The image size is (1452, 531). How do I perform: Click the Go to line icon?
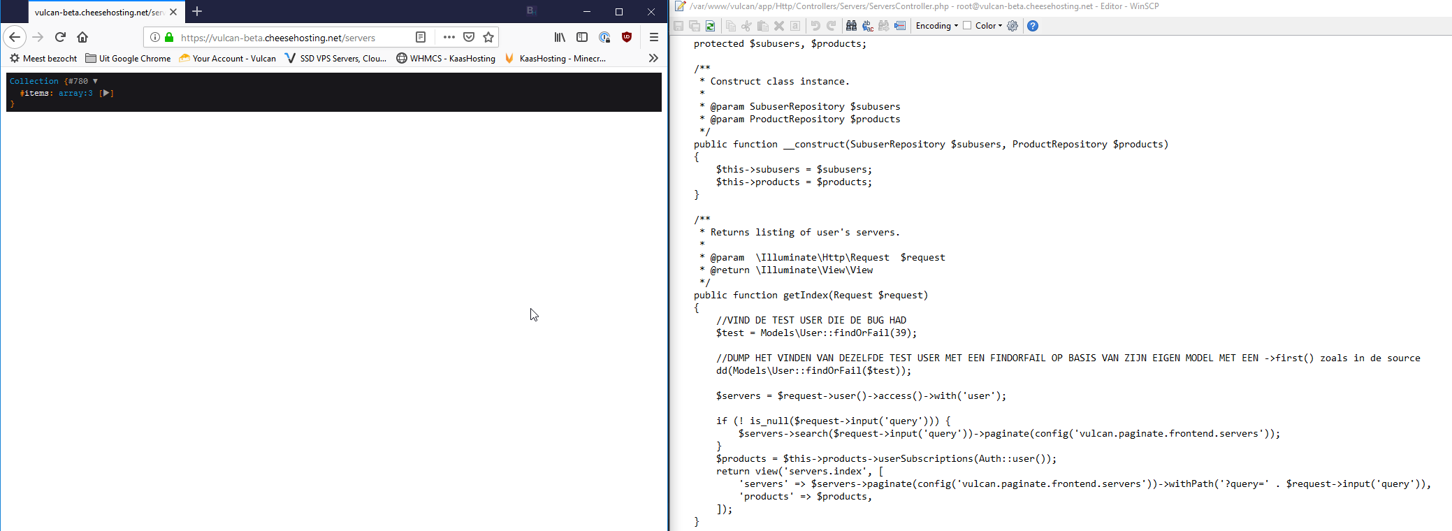point(900,26)
